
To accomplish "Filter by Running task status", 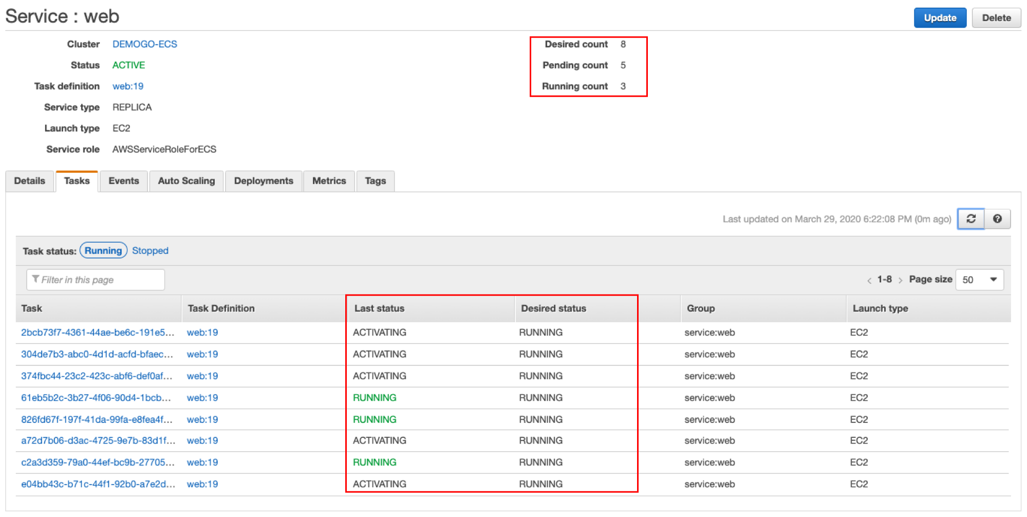I will pyautogui.click(x=103, y=251).
